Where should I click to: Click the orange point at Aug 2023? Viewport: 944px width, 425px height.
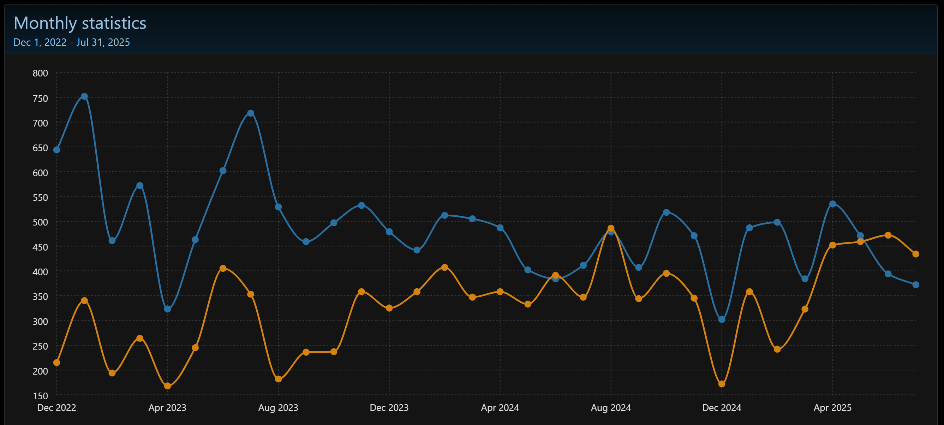(279, 379)
